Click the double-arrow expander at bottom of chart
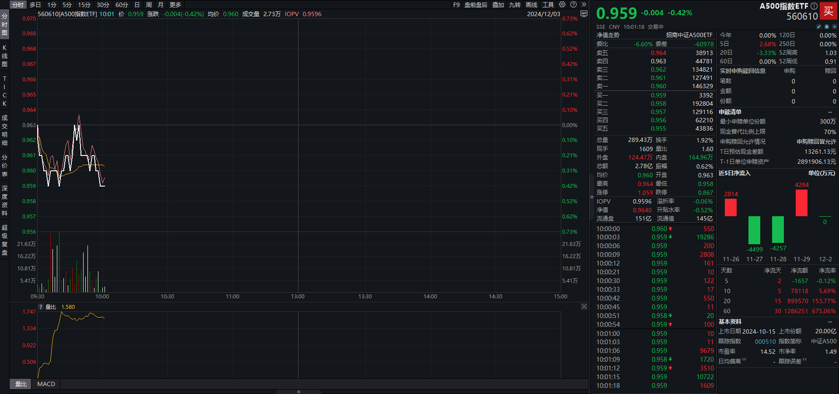839x394 pixels. tap(299, 391)
